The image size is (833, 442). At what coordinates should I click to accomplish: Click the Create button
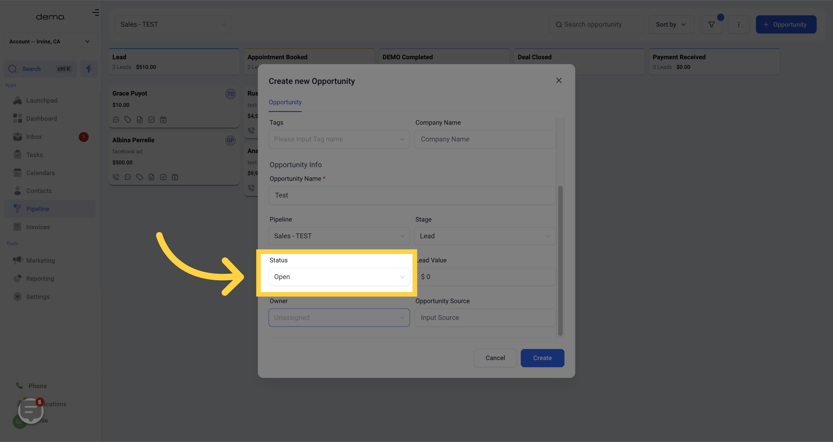tap(542, 358)
